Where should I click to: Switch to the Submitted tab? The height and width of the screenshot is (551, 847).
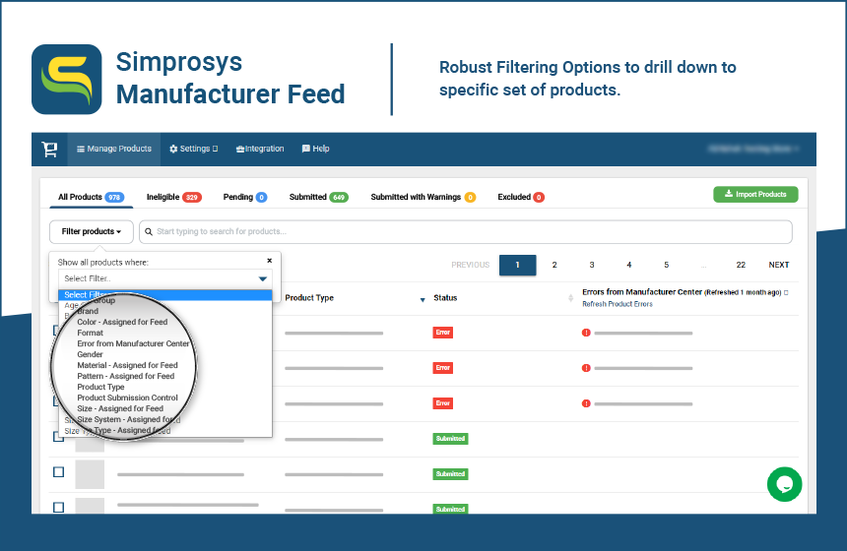tap(319, 197)
